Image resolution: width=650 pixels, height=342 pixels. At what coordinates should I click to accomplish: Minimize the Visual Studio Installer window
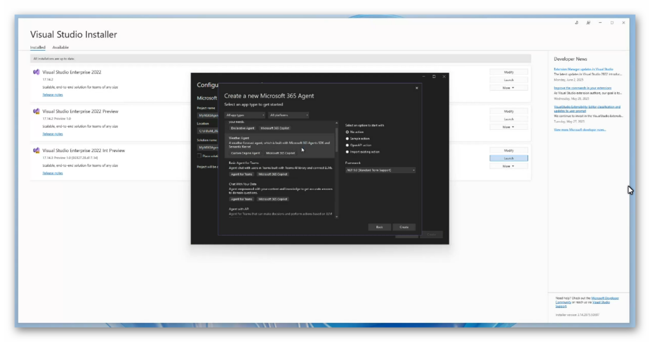point(600,23)
